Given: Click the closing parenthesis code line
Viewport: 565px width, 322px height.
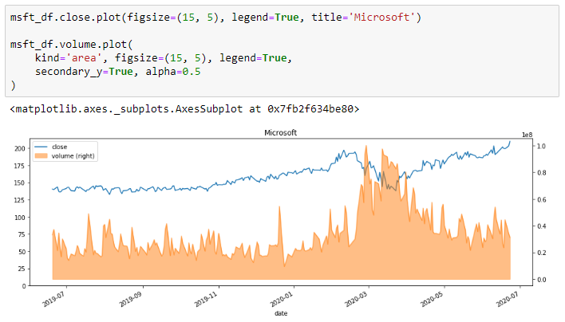Looking at the screenshot, I should tap(13, 85).
